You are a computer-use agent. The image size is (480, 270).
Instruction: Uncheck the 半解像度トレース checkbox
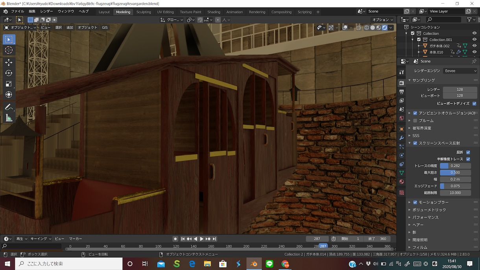(x=468, y=159)
